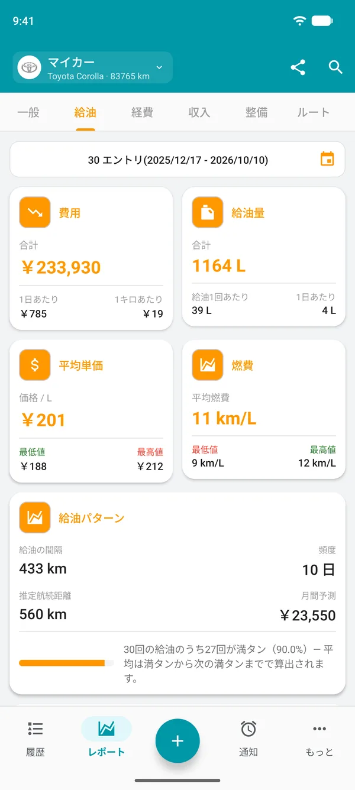The height and width of the screenshot is (790, 355).
Task: Open the 収入 tab
Action: tap(199, 112)
